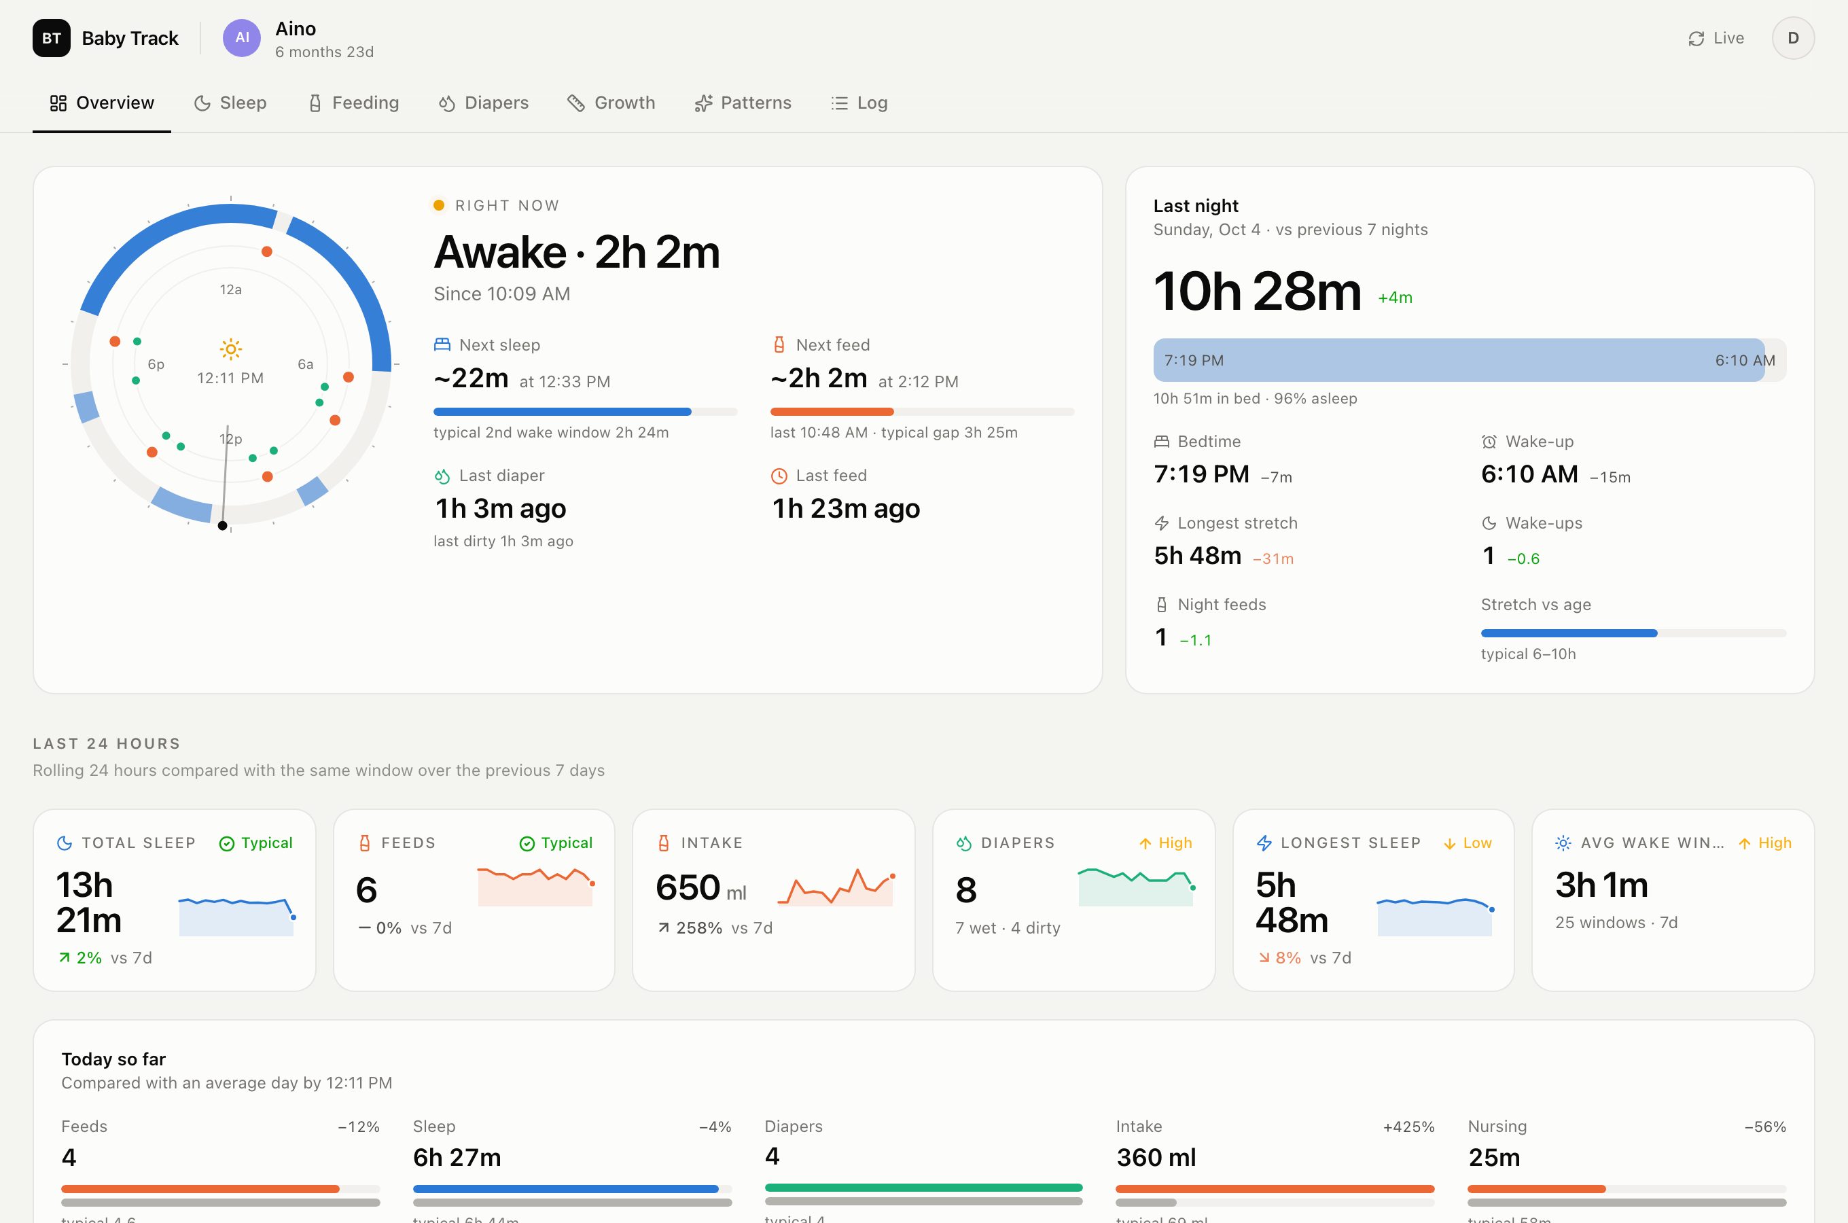Click the moon icon next to Wake-ups
The width and height of the screenshot is (1848, 1223).
tap(1489, 523)
